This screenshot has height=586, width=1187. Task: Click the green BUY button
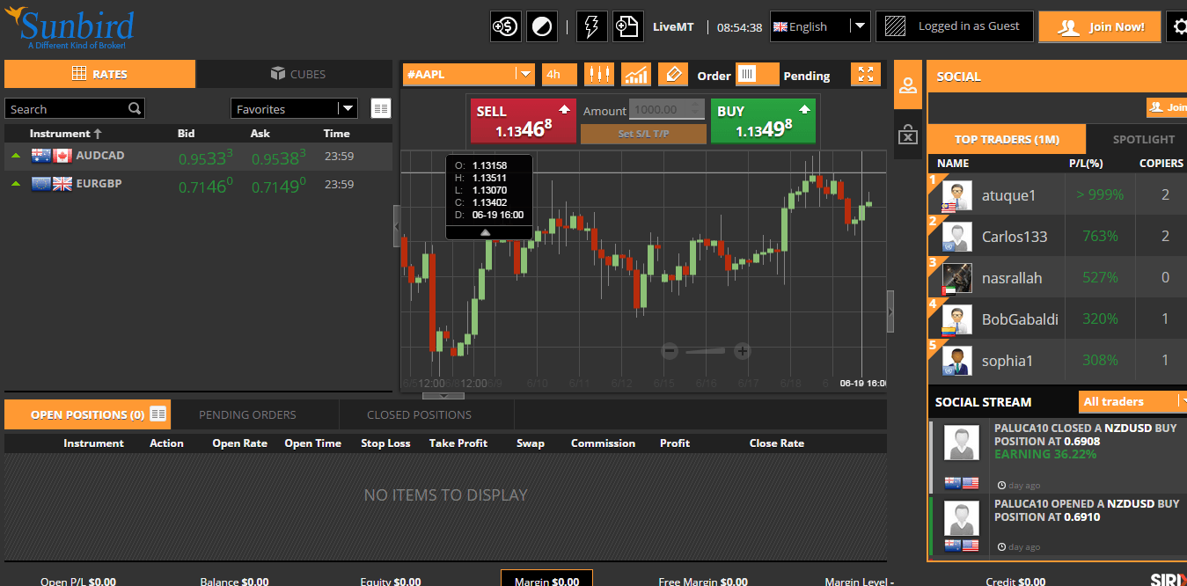763,121
